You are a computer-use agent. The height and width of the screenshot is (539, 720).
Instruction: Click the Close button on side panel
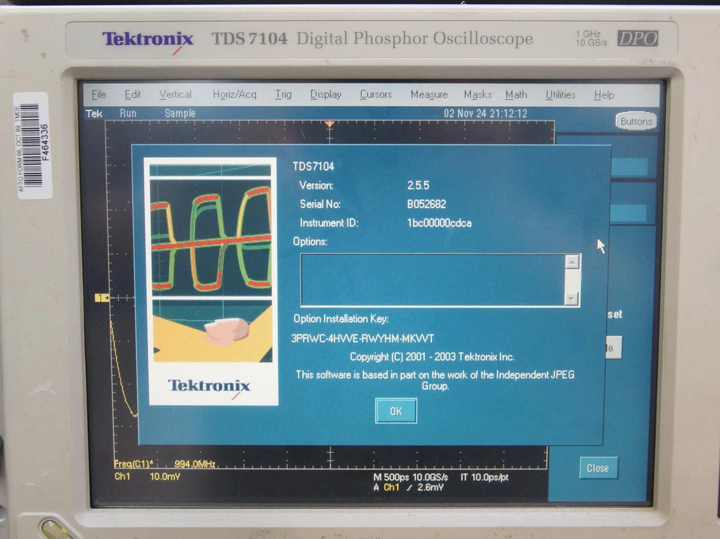click(598, 468)
